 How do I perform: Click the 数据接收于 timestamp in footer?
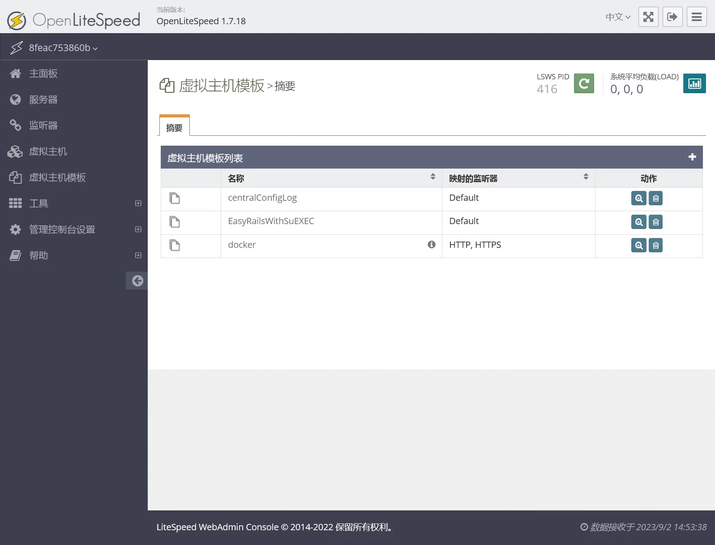click(644, 527)
